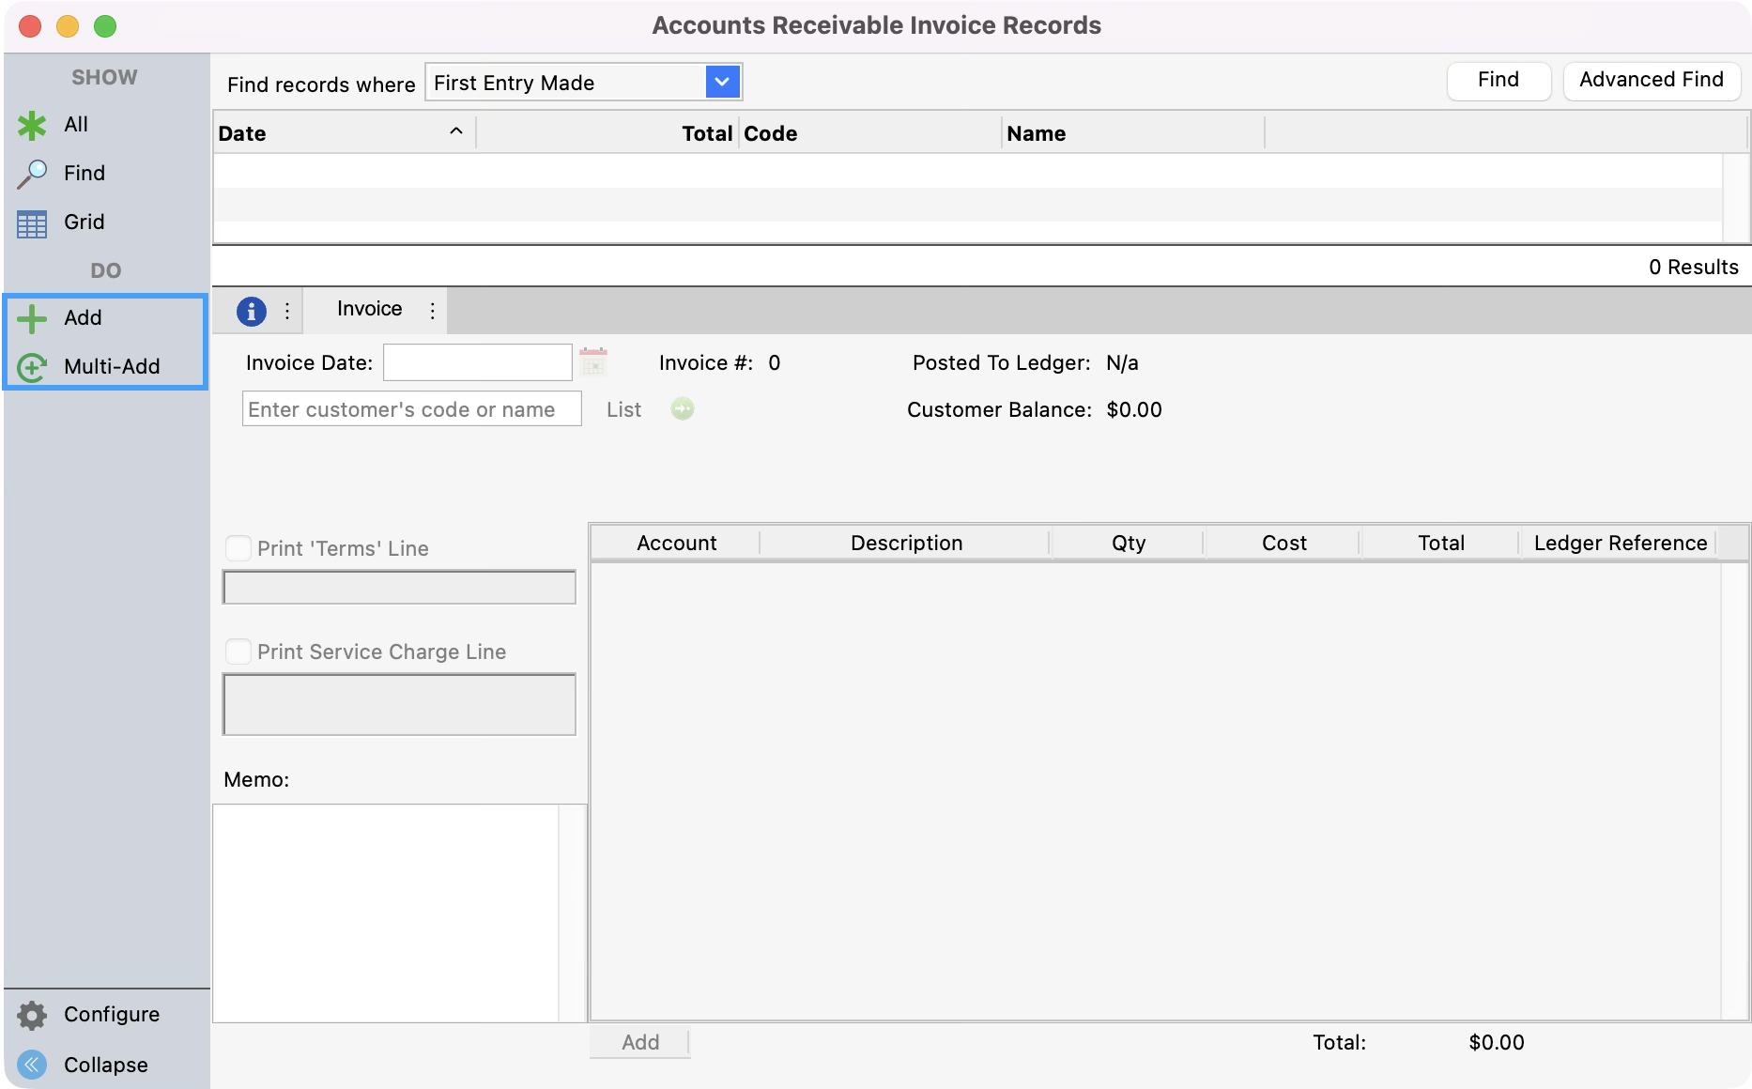The image size is (1752, 1089).
Task: Toggle Print 'Terms' Line checkbox
Action: [238, 548]
